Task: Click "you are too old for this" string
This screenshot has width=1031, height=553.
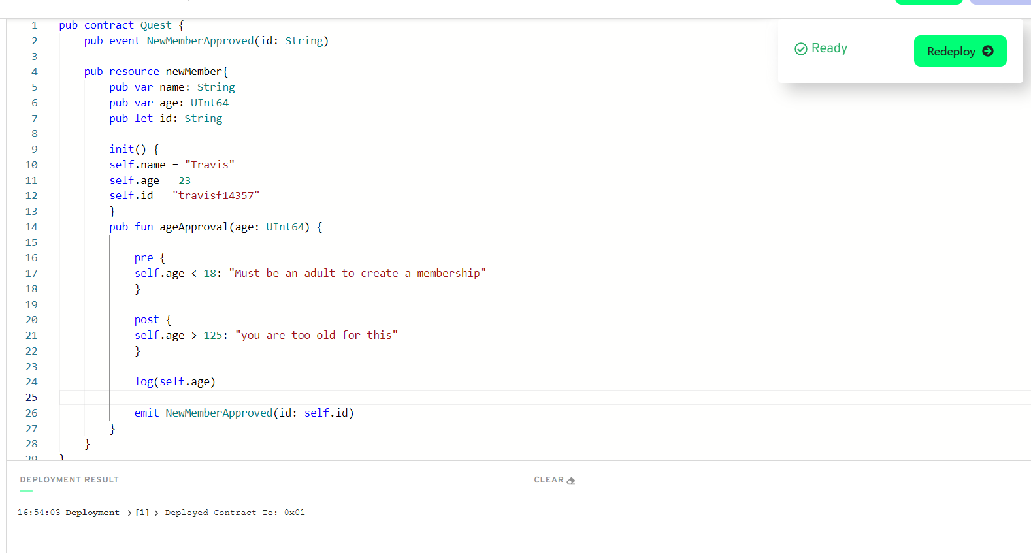Action: 316,336
